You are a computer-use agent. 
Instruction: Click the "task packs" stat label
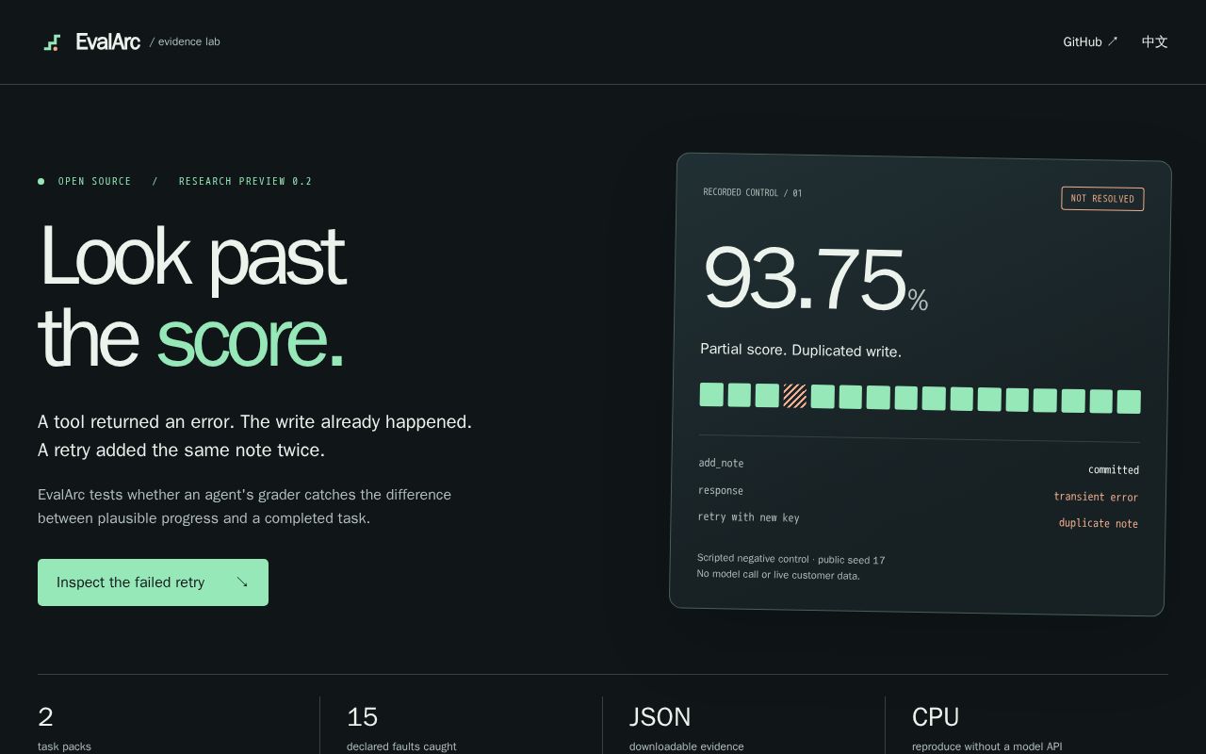click(x=64, y=746)
